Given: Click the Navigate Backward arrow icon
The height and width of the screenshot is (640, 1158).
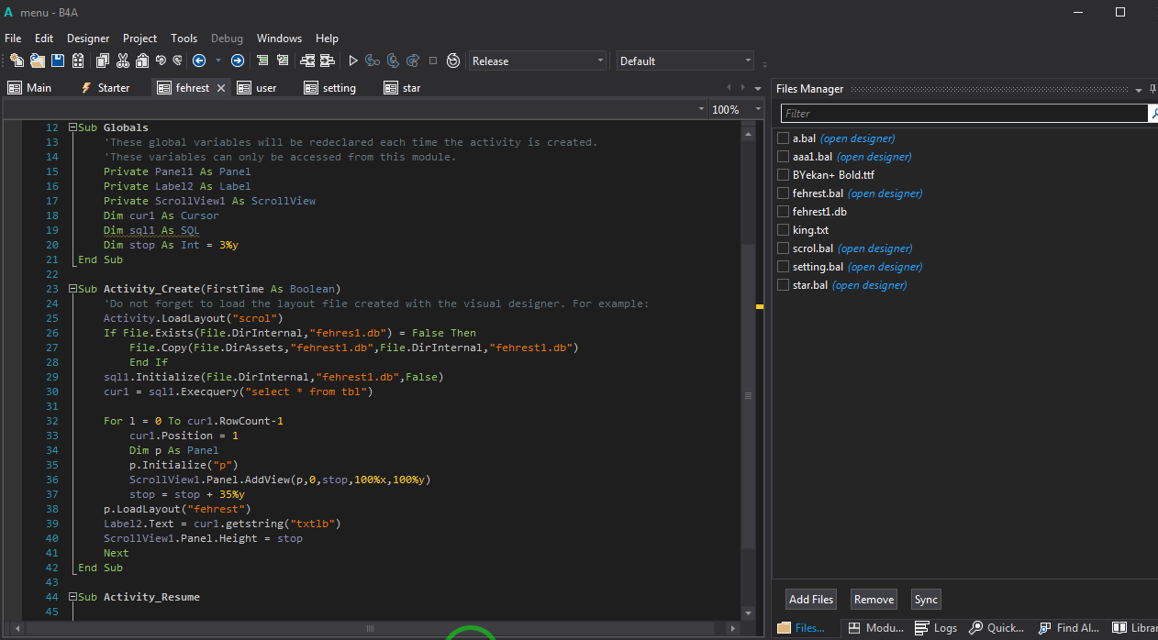Looking at the screenshot, I should (x=199, y=61).
